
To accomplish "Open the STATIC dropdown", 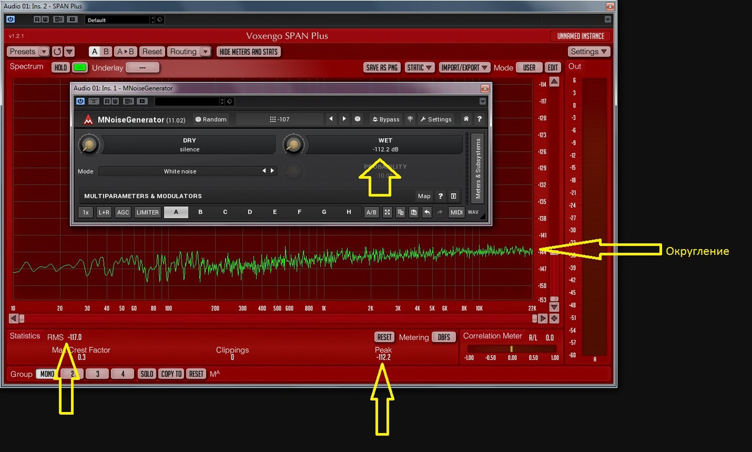I will [419, 68].
